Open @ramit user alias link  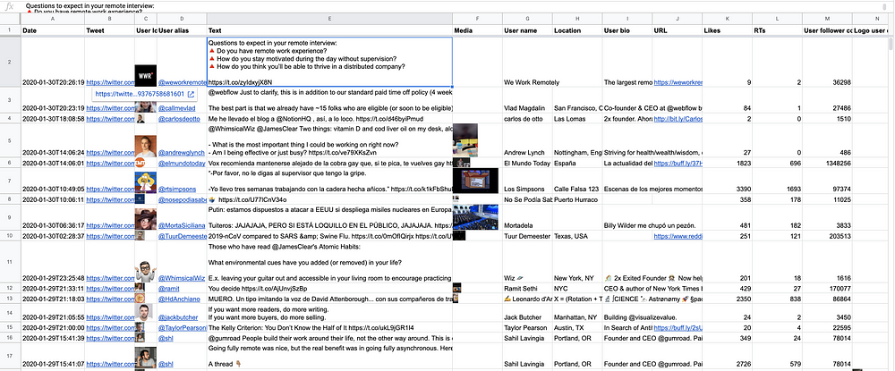(x=168, y=289)
